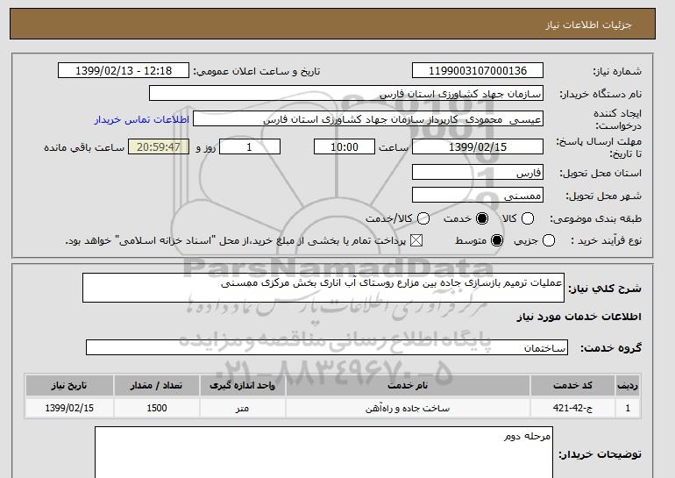The image size is (675, 478).
Task: Click the deadline hour field 10:00
Action: [345, 146]
